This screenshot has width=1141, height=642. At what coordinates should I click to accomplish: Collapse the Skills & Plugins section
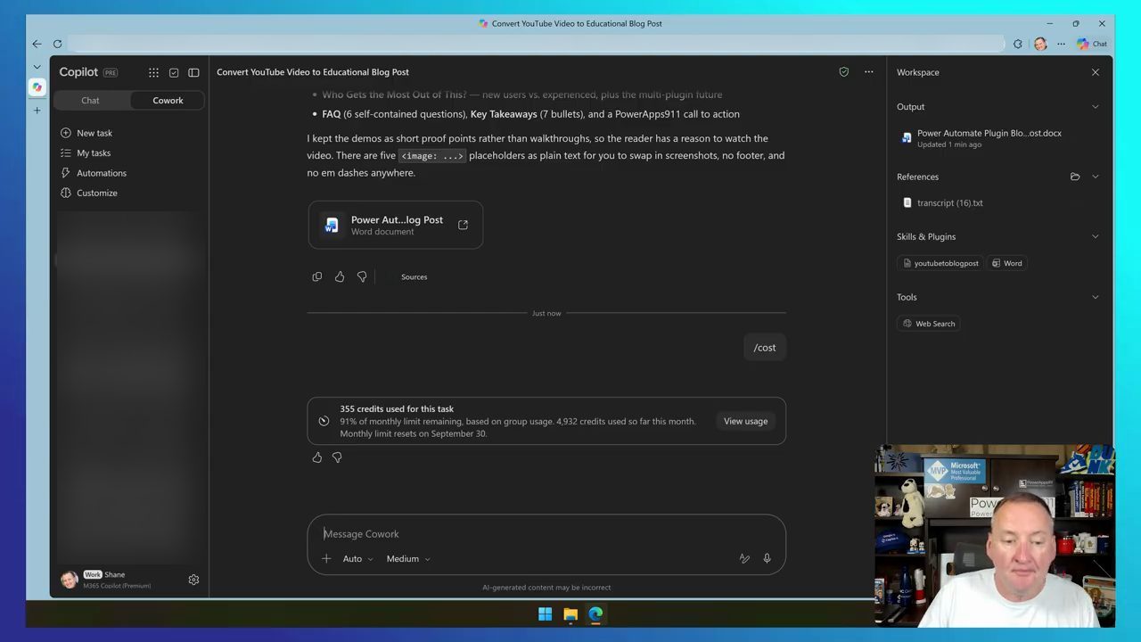(1096, 237)
